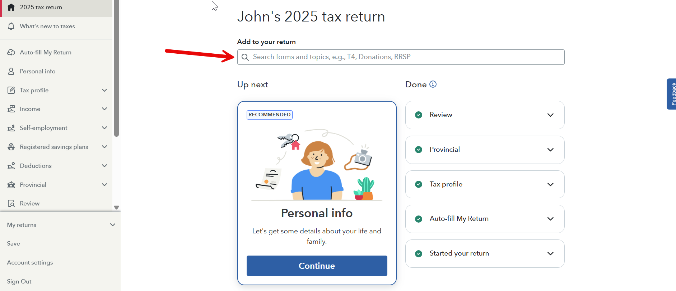
Task: Click the sidebar scroll down arrow
Action: click(116, 208)
